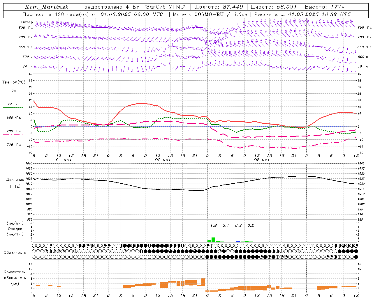Click the 'Широта: 56.091' latitude value
The height and width of the screenshot is (298, 373).
point(273,7)
